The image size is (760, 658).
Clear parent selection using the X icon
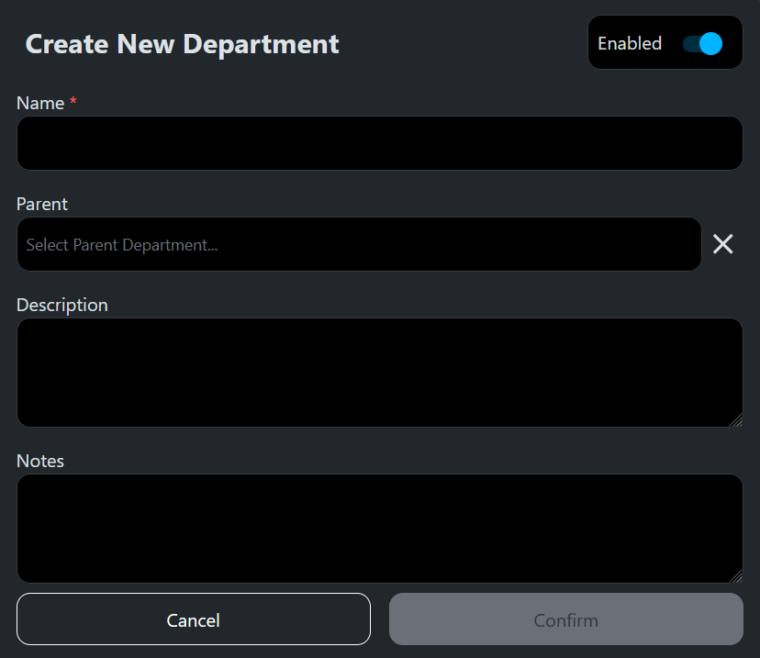(722, 244)
